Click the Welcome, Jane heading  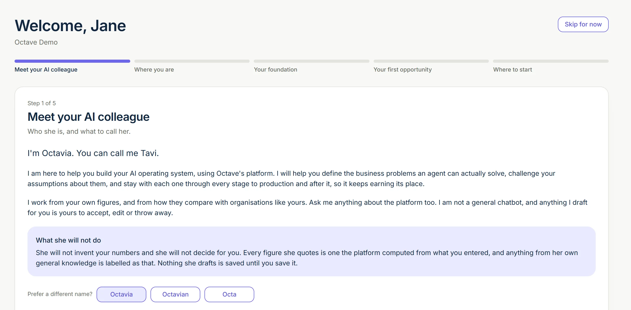point(70,26)
